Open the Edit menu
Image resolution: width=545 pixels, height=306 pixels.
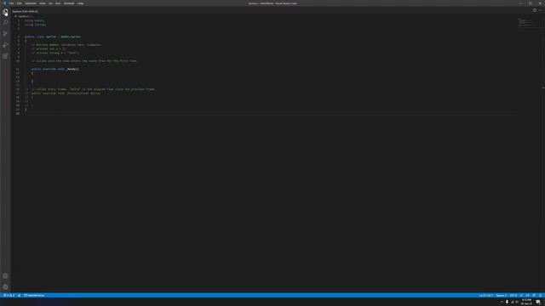(19, 3)
